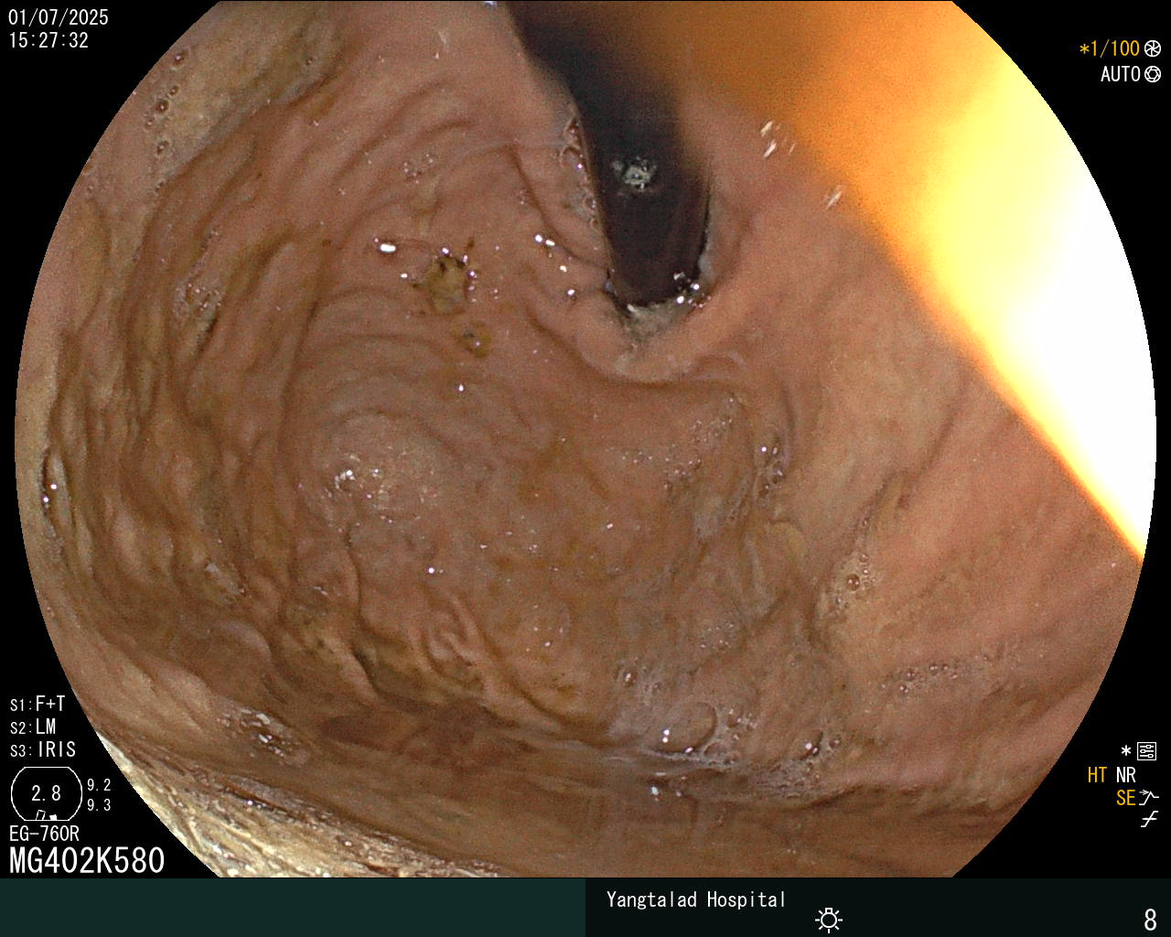
Task: Click the AUTO iris mode label
Action: click(x=1121, y=74)
